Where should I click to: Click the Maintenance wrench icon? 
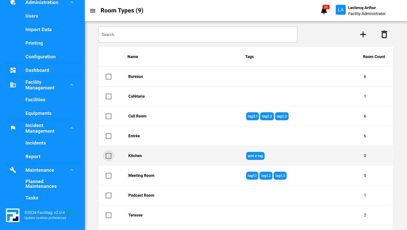tap(13, 170)
